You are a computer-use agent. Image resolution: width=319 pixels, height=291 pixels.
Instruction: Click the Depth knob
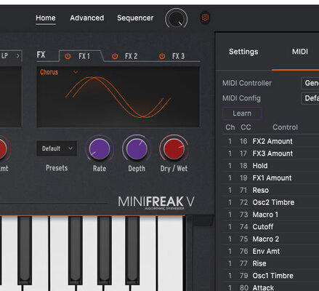point(137,148)
